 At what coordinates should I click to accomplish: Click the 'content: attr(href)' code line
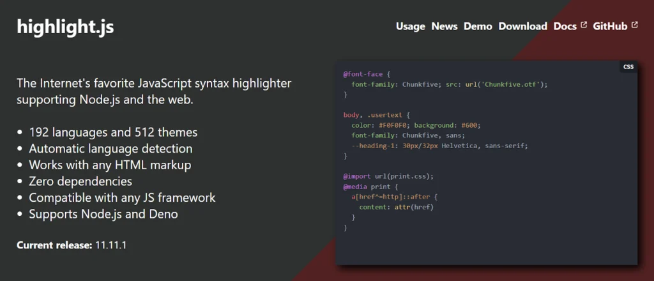tap(396, 207)
